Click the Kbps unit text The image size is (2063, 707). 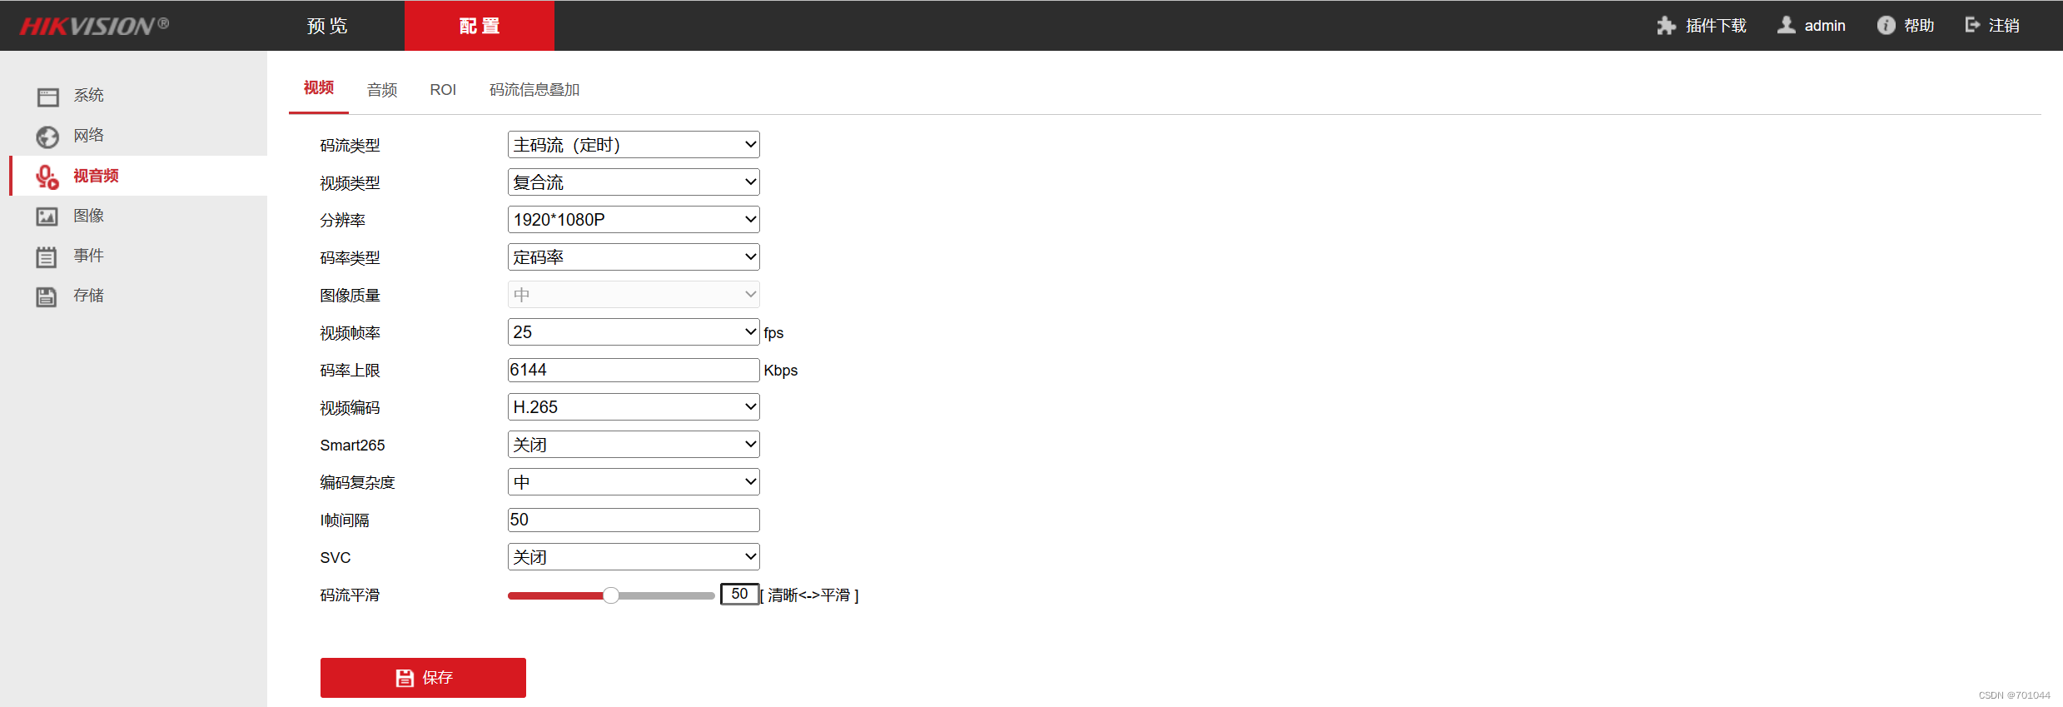click(781, 371)
